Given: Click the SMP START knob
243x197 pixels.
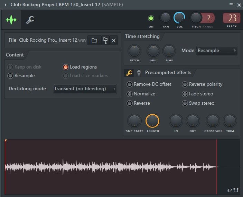Looking at the screenshot, I should point(134,121).
